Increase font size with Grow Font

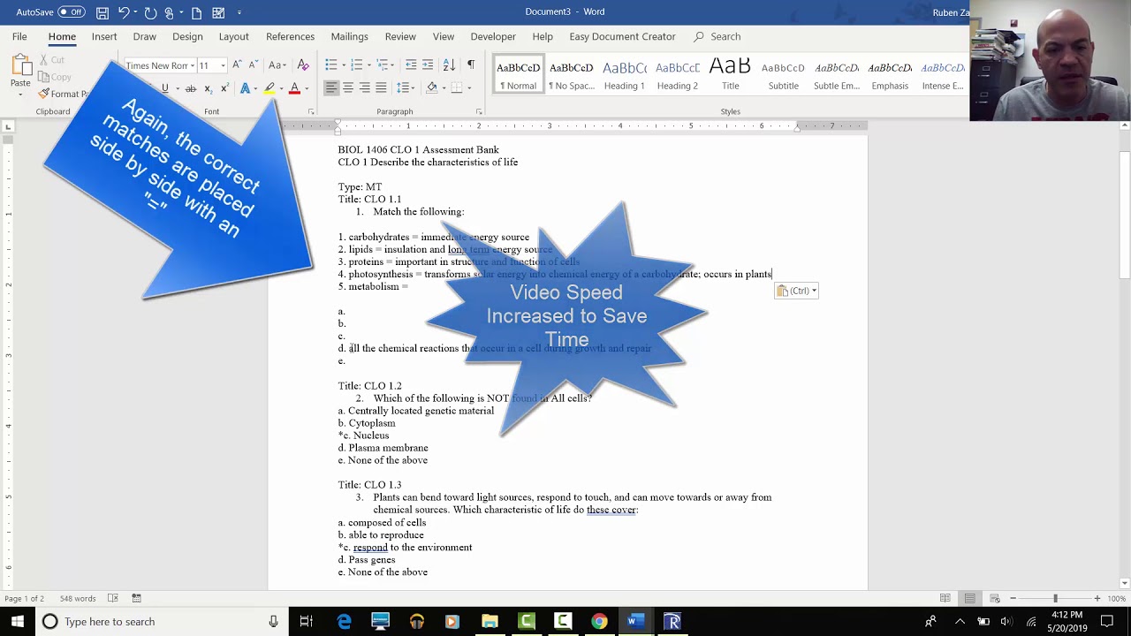click(x=237, y=65)
